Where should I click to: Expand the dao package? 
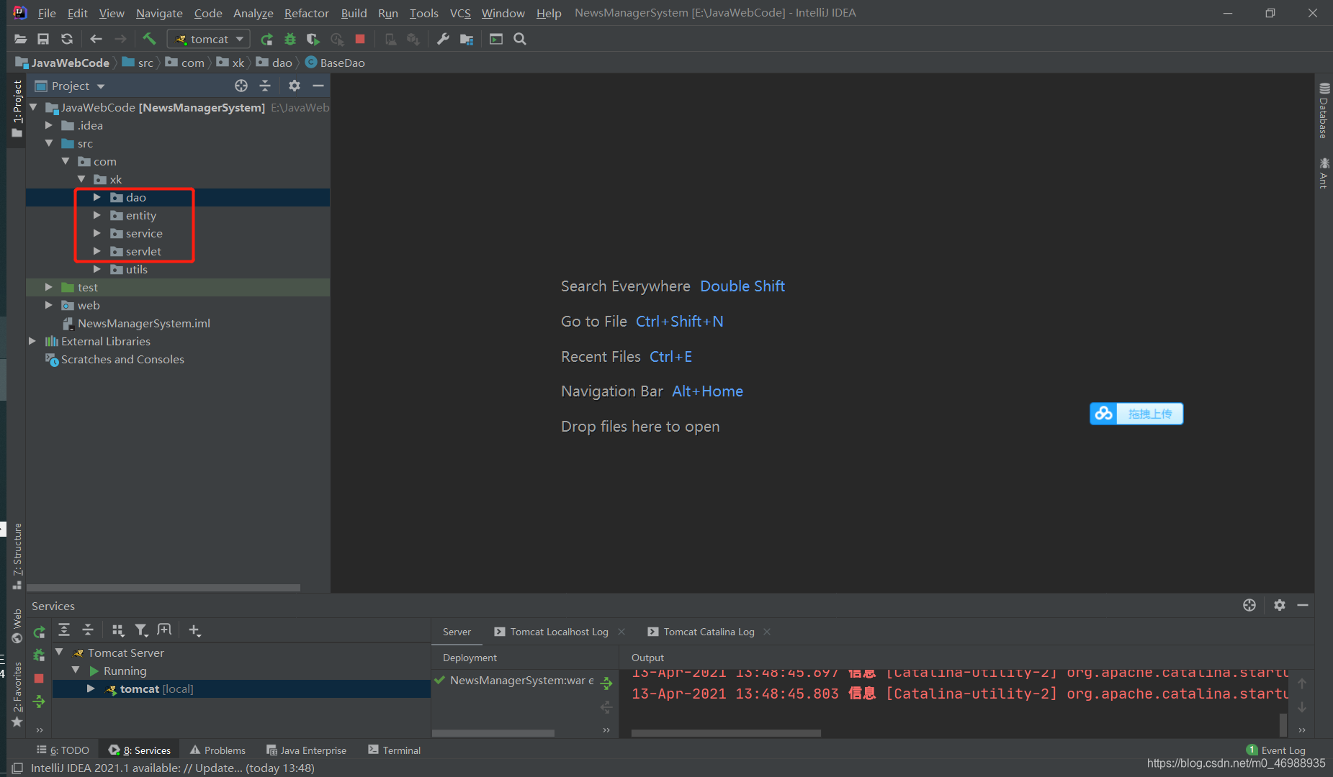click(x=97, y=197)
